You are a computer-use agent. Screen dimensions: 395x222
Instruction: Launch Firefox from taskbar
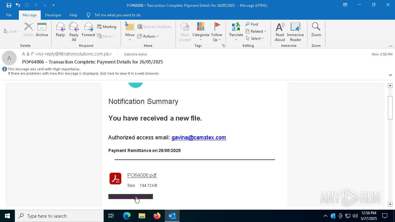click(x=157, y=216)
